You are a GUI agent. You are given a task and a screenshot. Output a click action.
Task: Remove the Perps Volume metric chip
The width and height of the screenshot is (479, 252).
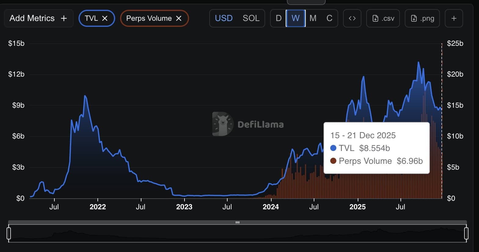point(179,18)
